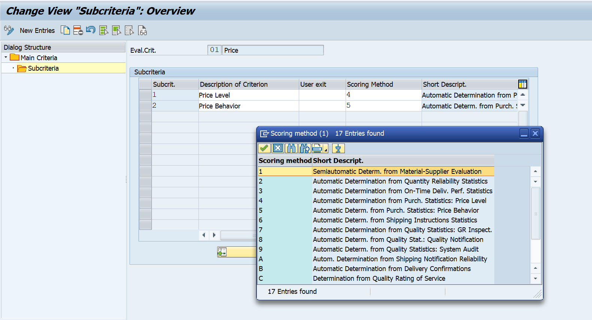Cancel the Scoring method dialog via X icon
The height and width of the screenshot is (320, 592).
[278, 148]
